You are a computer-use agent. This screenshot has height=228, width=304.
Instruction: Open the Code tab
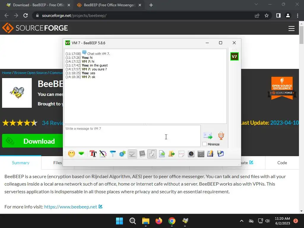282,163
